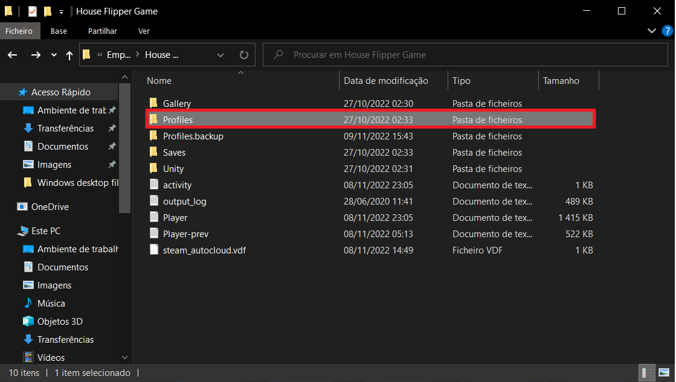Sort by Data de modificação column

pyautogui.click(x=385, y=81)
